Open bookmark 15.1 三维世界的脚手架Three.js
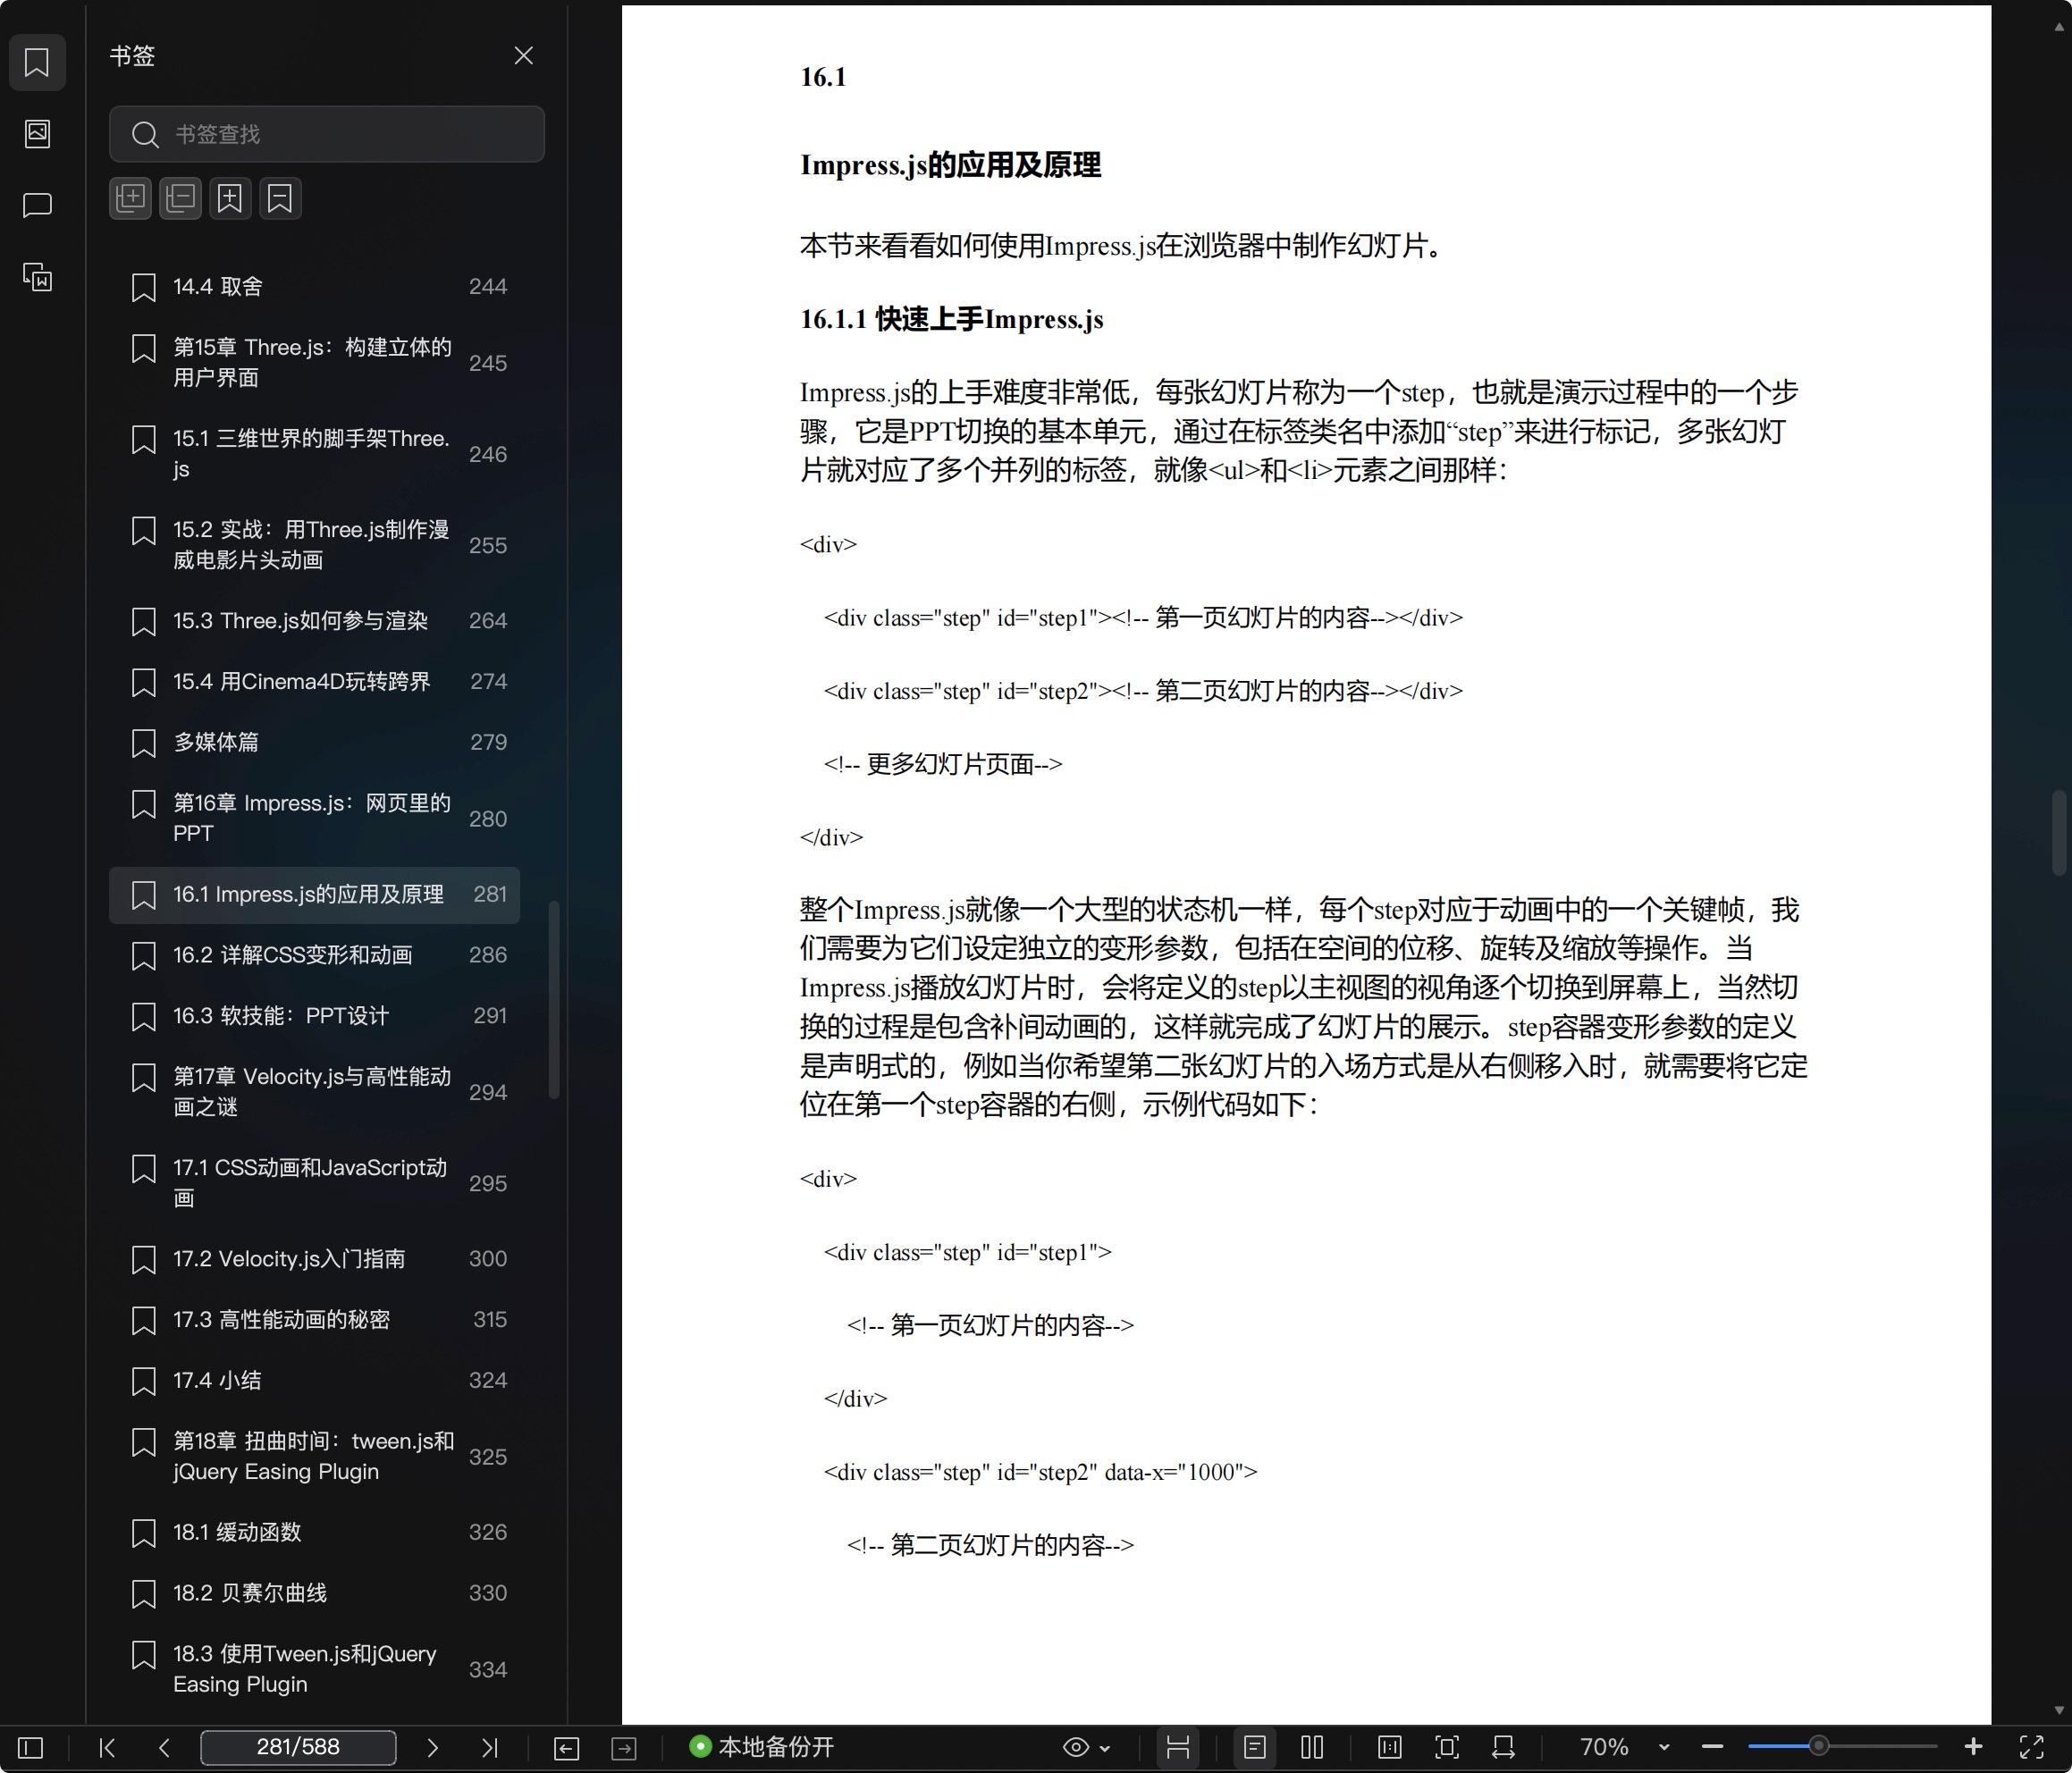The image size is (2072, 1773). (314, 454)
